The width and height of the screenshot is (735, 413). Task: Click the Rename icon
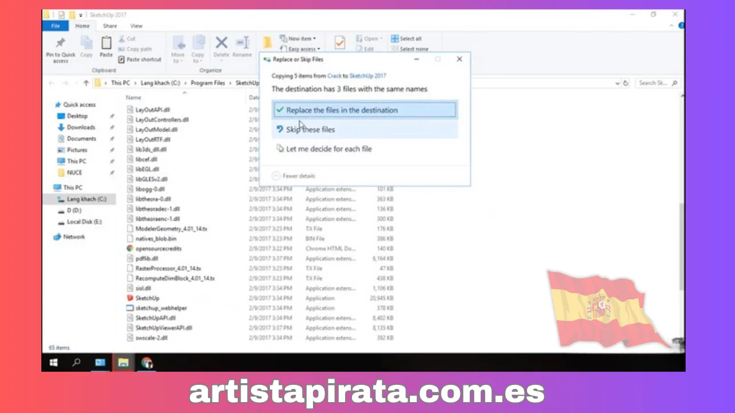click(x=242, y=43)
